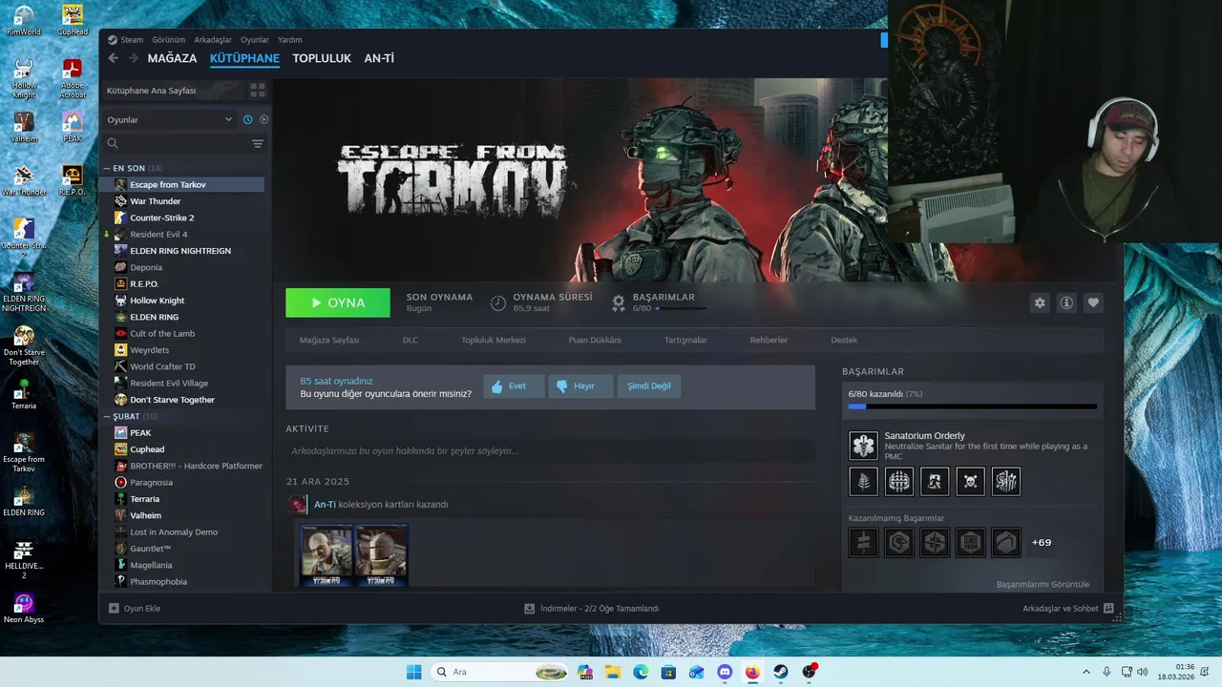The width and height of the screenshot is (1222, 687).
Task: Click the feather achievement icon
Action: click(x=863, y=481)
